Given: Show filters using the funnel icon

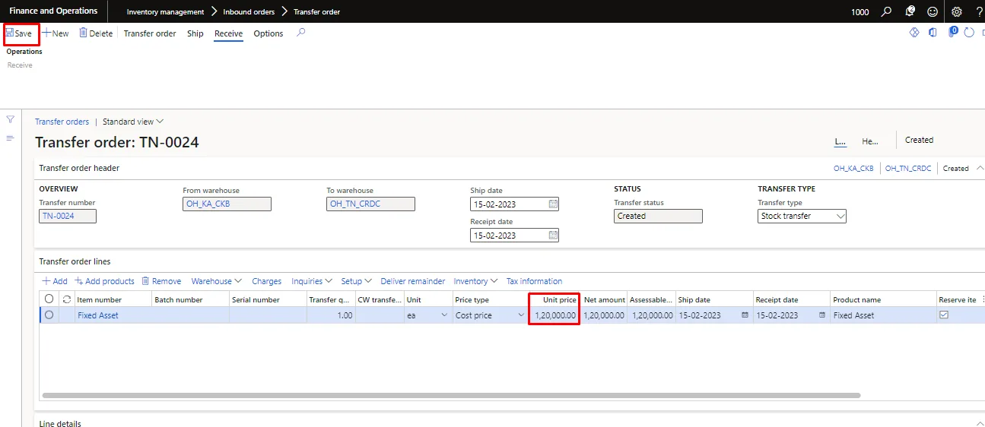Looking at the screenshot, I should point(11,119).
